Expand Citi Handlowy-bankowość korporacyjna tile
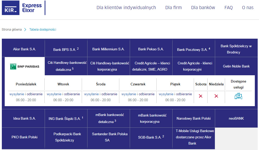This screenshot has height=150, width=259. pos(109,66)
